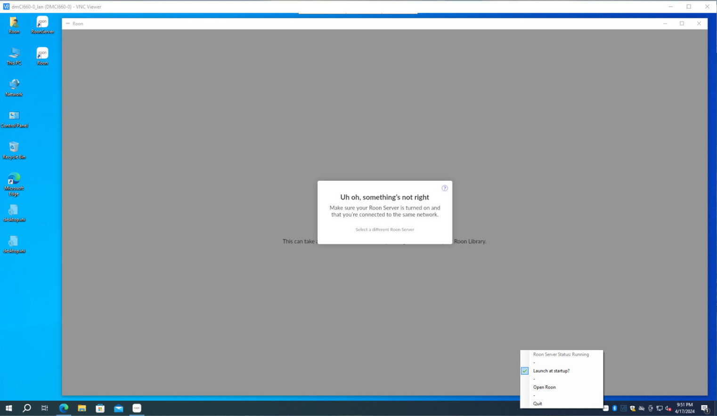Click 'Select a different Roon Server' link
Screen dimensions: 717x416
(x=385, y=230)
